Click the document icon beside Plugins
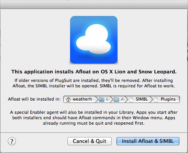188x153 pixels. (156, 99)
